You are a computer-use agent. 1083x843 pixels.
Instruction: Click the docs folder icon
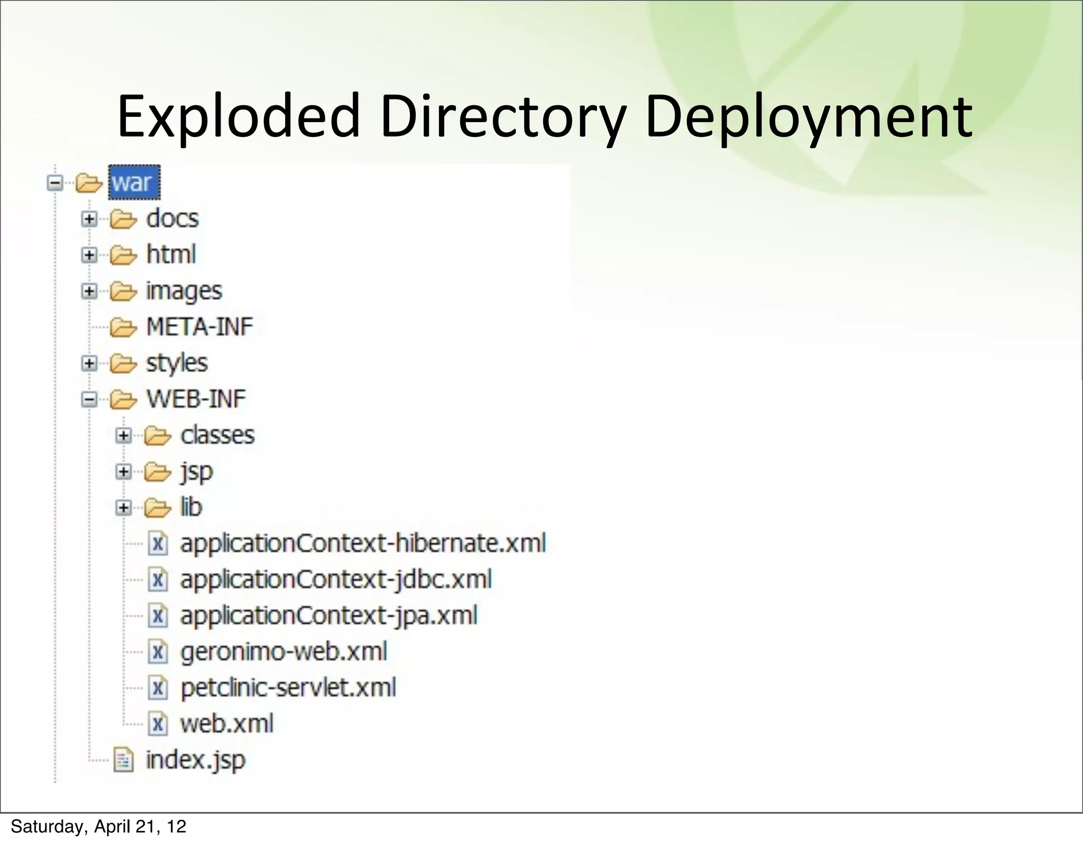tap(123, 219)
